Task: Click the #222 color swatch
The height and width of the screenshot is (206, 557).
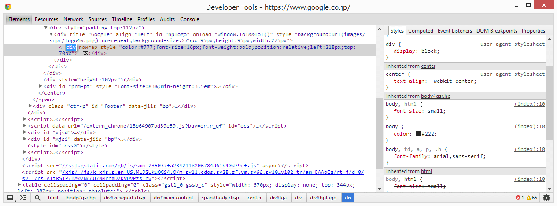Action: pos(418,133)
